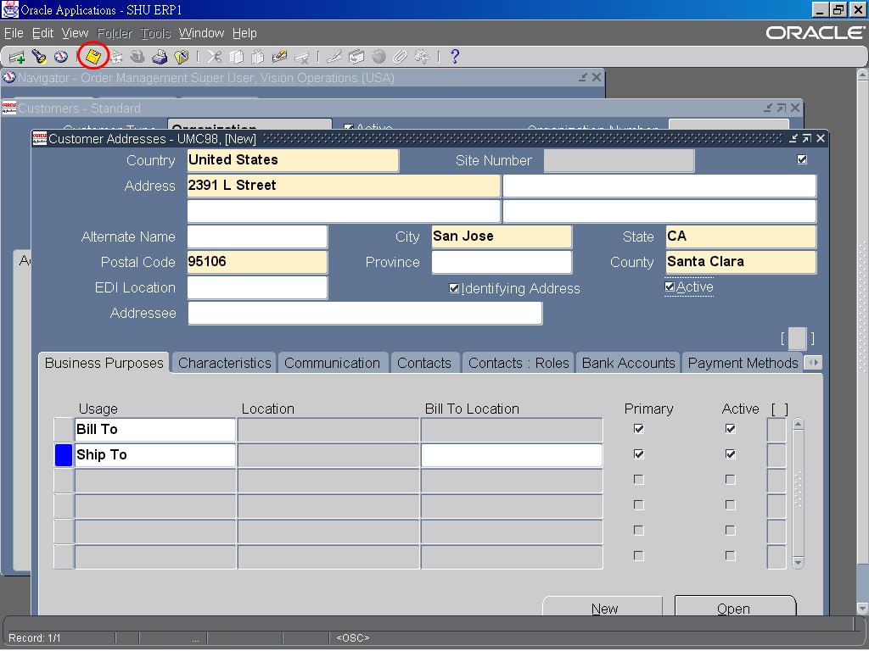Select the blue row indicator beside Ship To

click(64, 455)
